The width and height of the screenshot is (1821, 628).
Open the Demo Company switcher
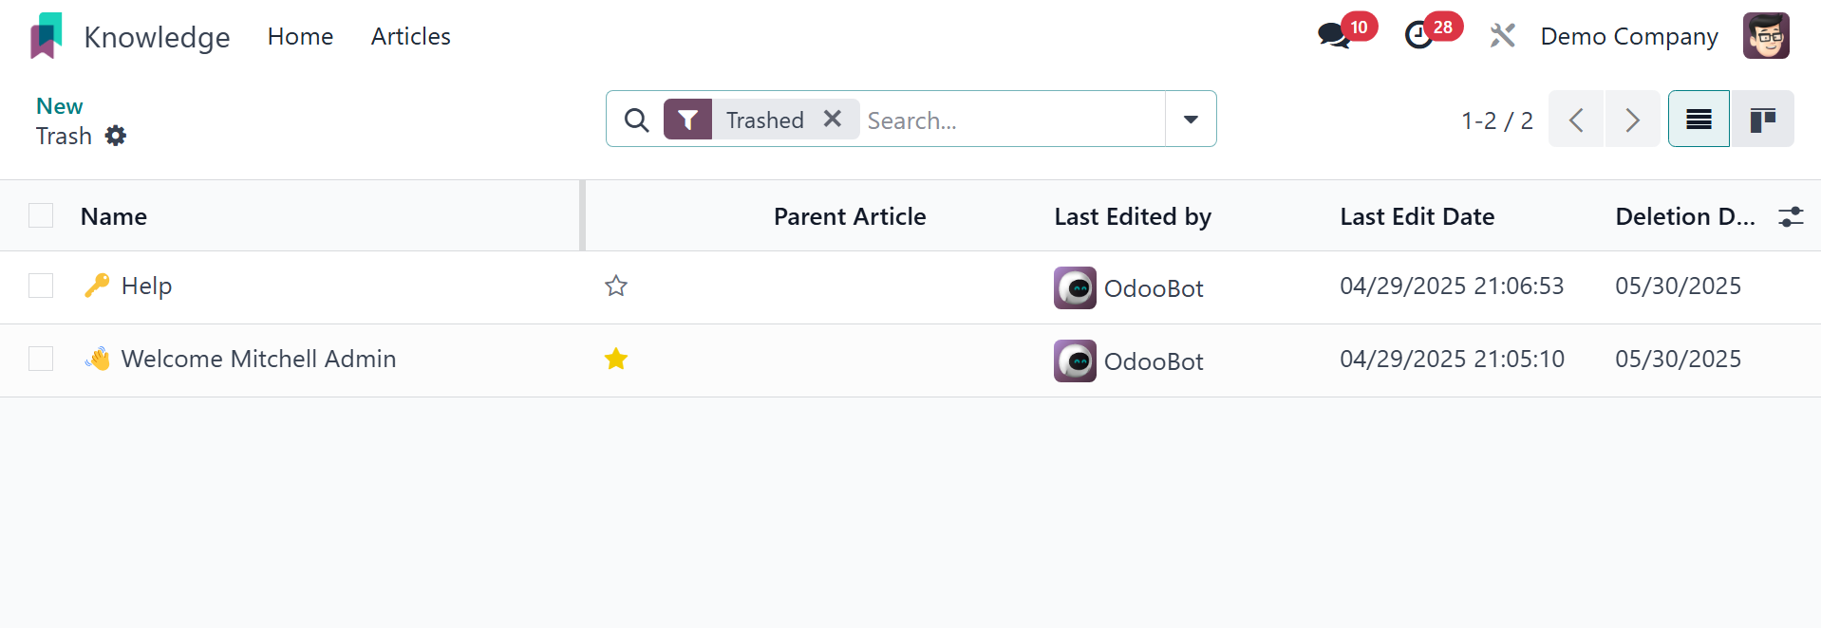1628,36
